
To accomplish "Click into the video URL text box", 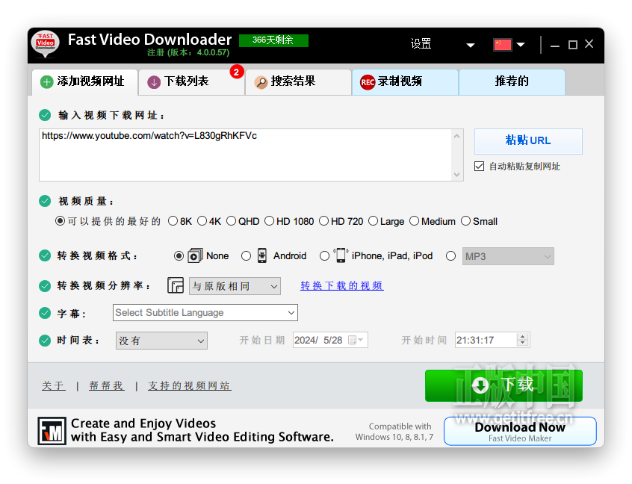I will [x=246, y=155].
